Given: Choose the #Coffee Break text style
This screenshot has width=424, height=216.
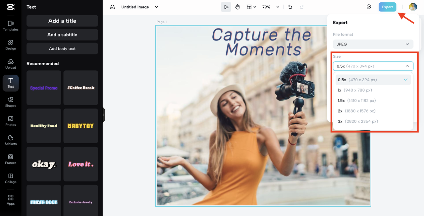Looking at the screenshot, I should click(x=81, y=88).
